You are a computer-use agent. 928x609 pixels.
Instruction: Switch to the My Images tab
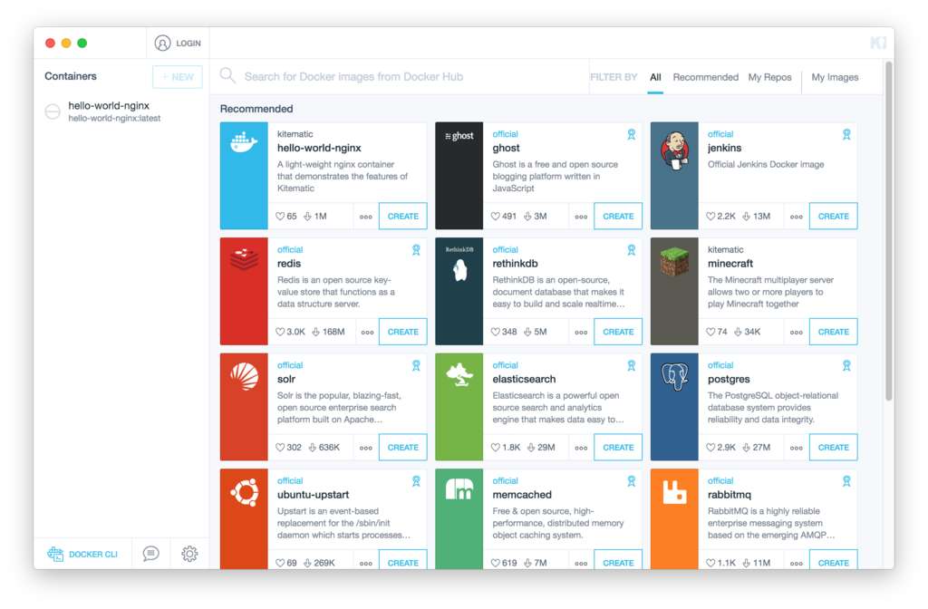point(835,77)
